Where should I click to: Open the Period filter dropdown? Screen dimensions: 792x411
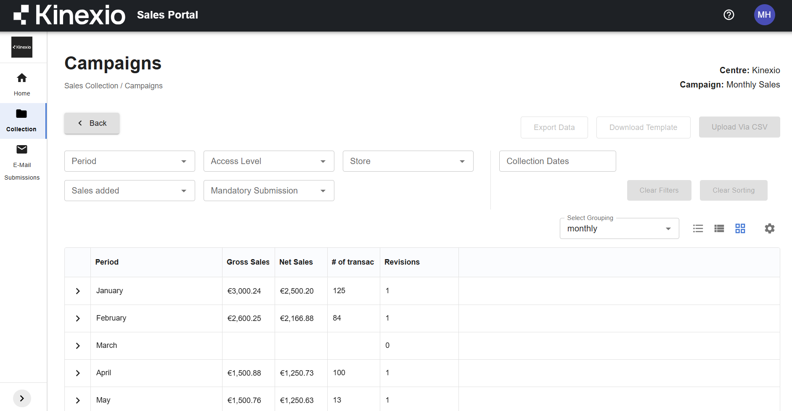tap(130, 161)
